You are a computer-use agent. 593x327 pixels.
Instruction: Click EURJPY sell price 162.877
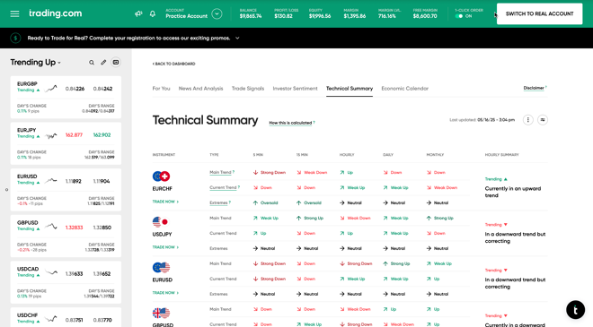[x=74, y=135]
